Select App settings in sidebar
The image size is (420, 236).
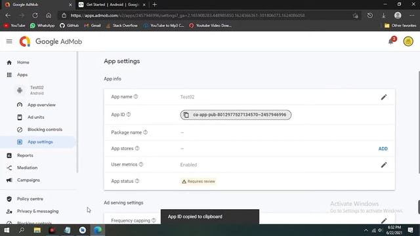(40, 142)
